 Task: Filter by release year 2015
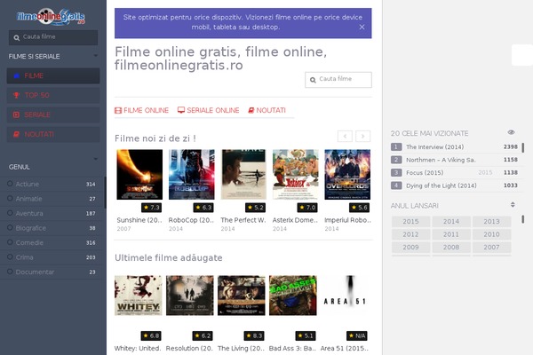[410, 222]
